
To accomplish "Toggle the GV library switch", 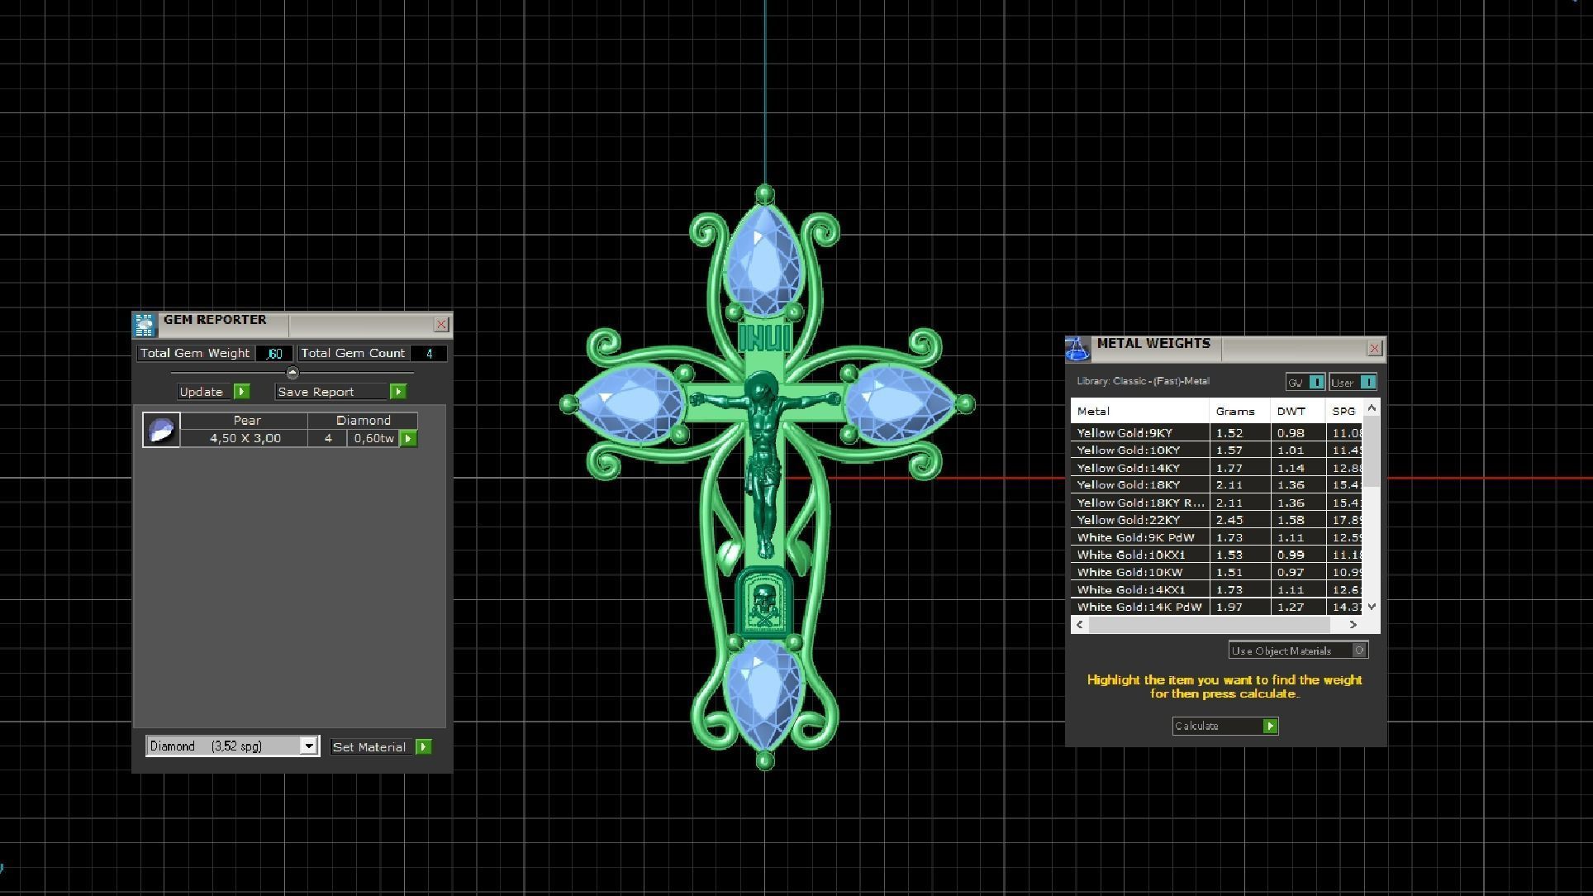I will [x=1317, y=382].
